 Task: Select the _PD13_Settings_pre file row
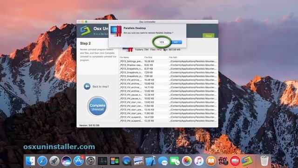pyautogui.click(x=169, y=61)
